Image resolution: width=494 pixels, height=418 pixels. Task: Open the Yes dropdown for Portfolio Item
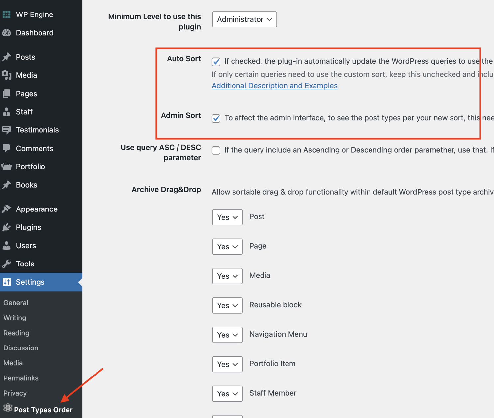(x=227, y=364)
